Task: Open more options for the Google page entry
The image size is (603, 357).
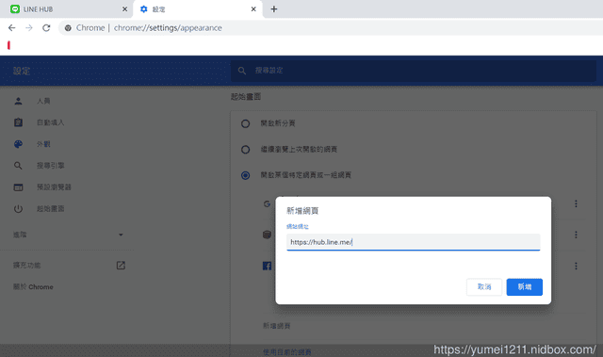Action: [x=576, y=203]
